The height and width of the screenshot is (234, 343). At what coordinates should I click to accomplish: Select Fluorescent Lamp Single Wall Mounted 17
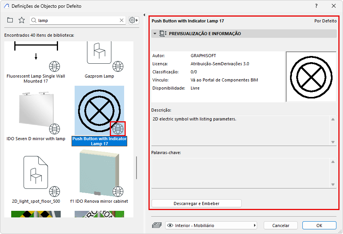(x=36, y=62)
